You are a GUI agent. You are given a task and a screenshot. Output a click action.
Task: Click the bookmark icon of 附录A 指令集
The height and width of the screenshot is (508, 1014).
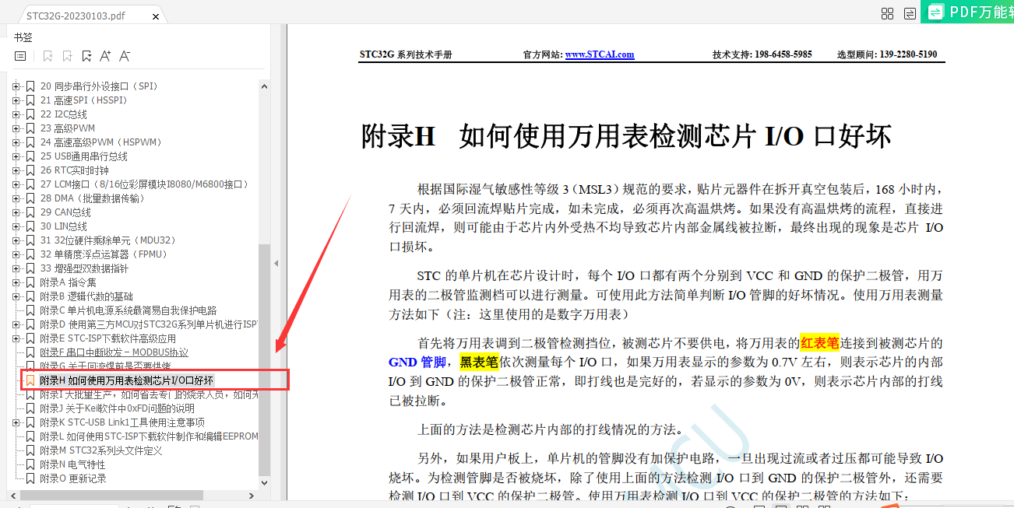pos(30,282)
